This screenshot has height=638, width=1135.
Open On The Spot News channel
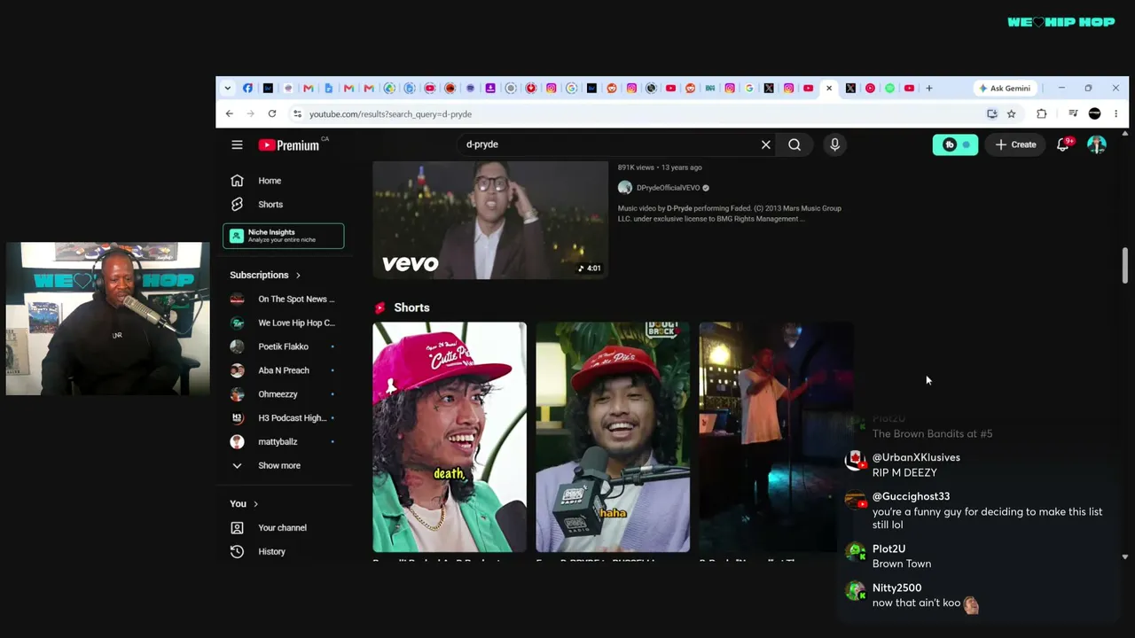[x=284, y=300]
